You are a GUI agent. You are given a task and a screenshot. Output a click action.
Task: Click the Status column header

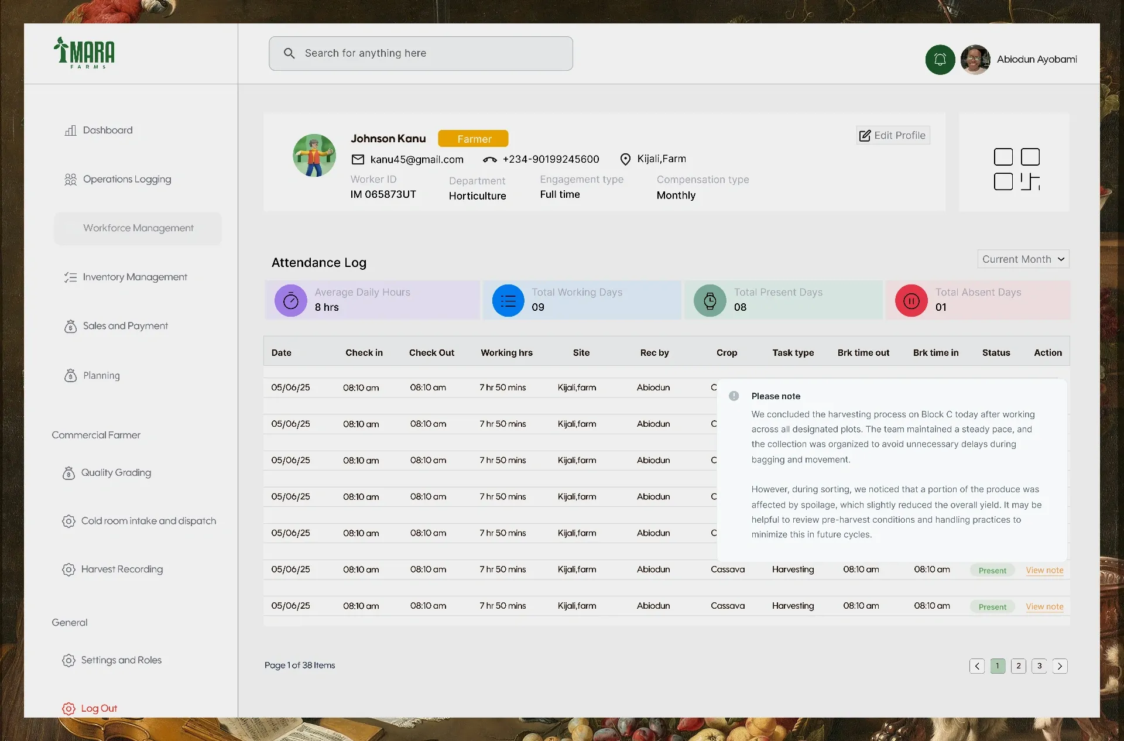tap(996, 352)
